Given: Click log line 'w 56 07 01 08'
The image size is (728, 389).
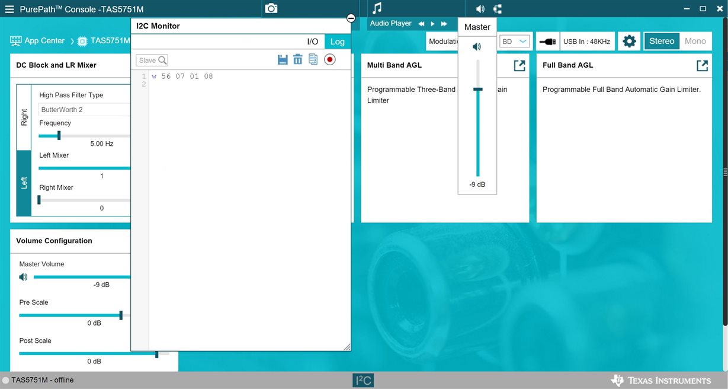Looking at the screenshot, I should (x=182, y=76).
